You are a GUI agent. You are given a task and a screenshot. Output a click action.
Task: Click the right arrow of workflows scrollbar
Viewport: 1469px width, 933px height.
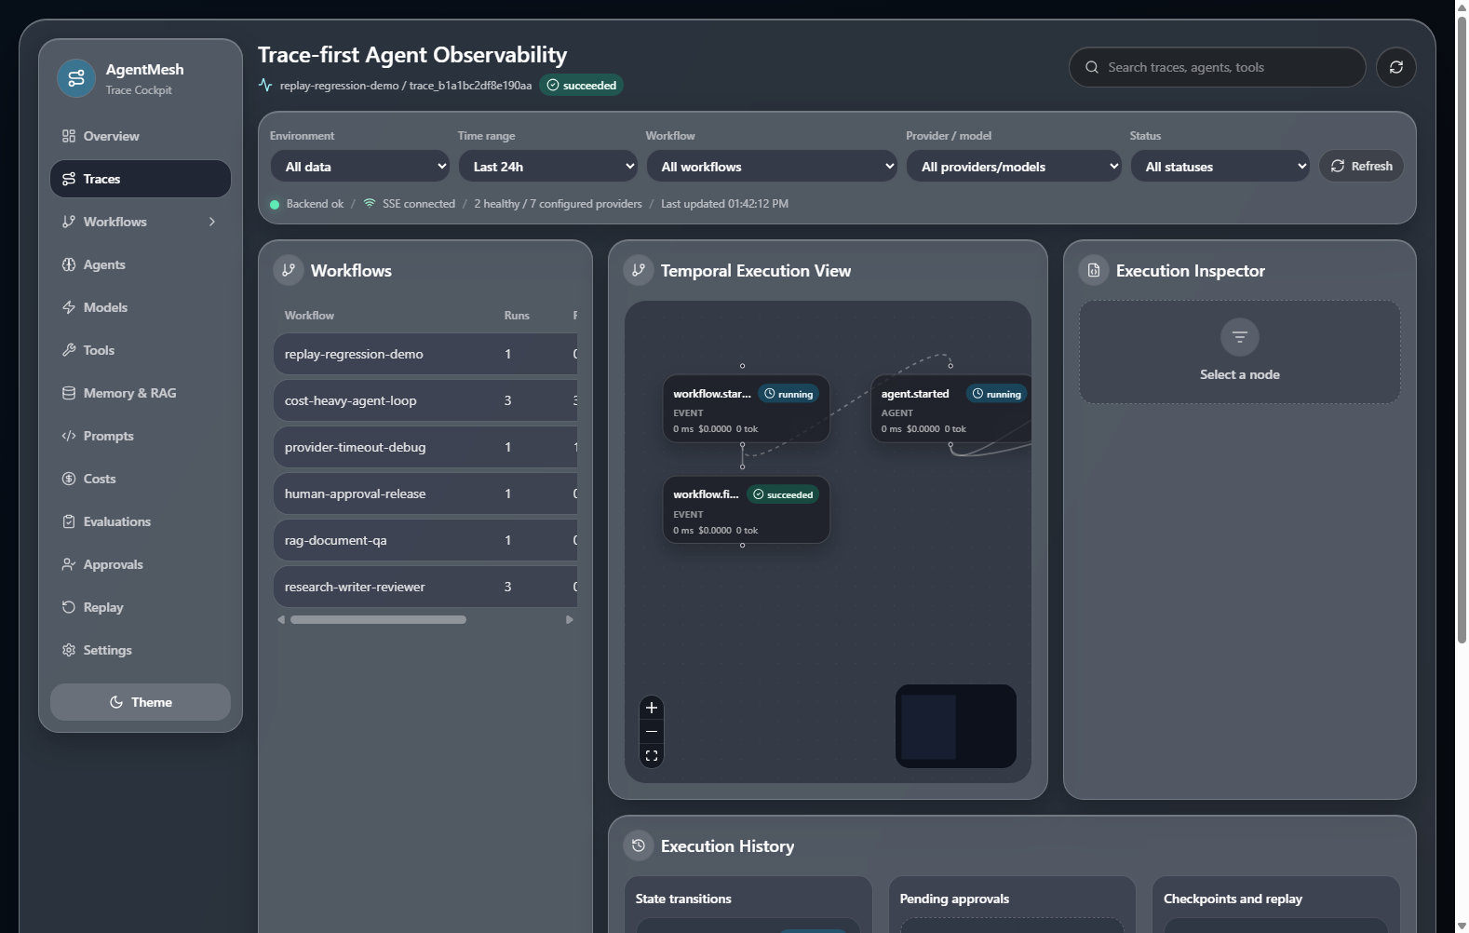[570, 619]
